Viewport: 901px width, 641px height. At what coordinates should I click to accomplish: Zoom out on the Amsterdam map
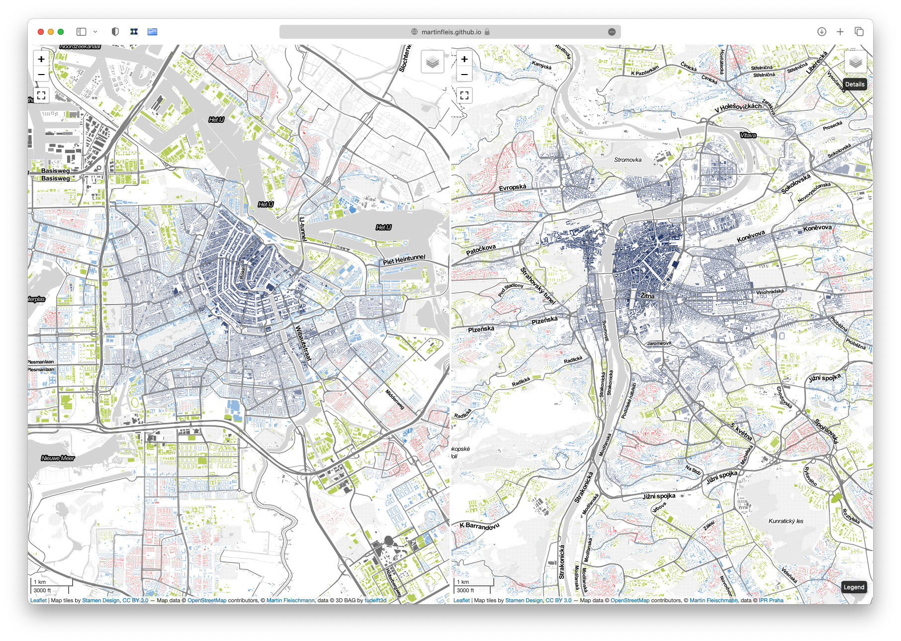[x=41, y=75]
